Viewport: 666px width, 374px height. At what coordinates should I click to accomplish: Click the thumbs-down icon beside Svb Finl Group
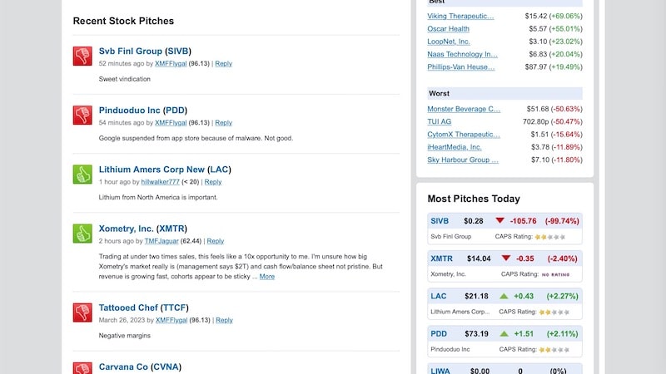coord(82,56)
